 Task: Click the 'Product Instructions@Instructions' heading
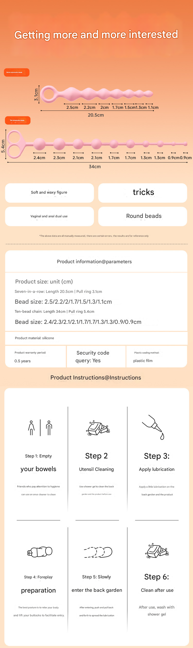pos(96,378)
